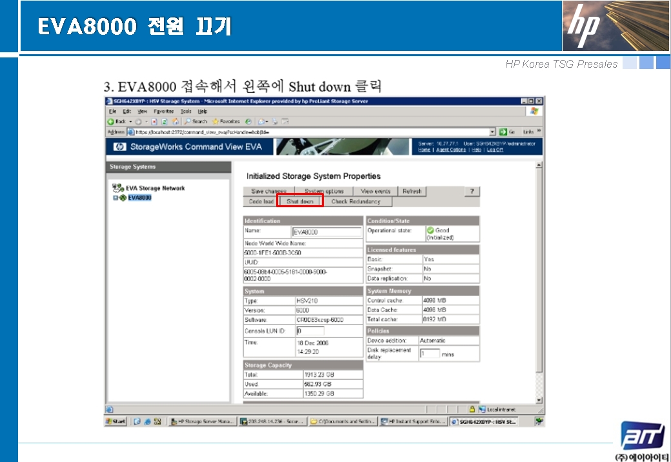Viewport: 671px width, 462px height.
Task: Click the browser address URL field
Action: [312, 132]
